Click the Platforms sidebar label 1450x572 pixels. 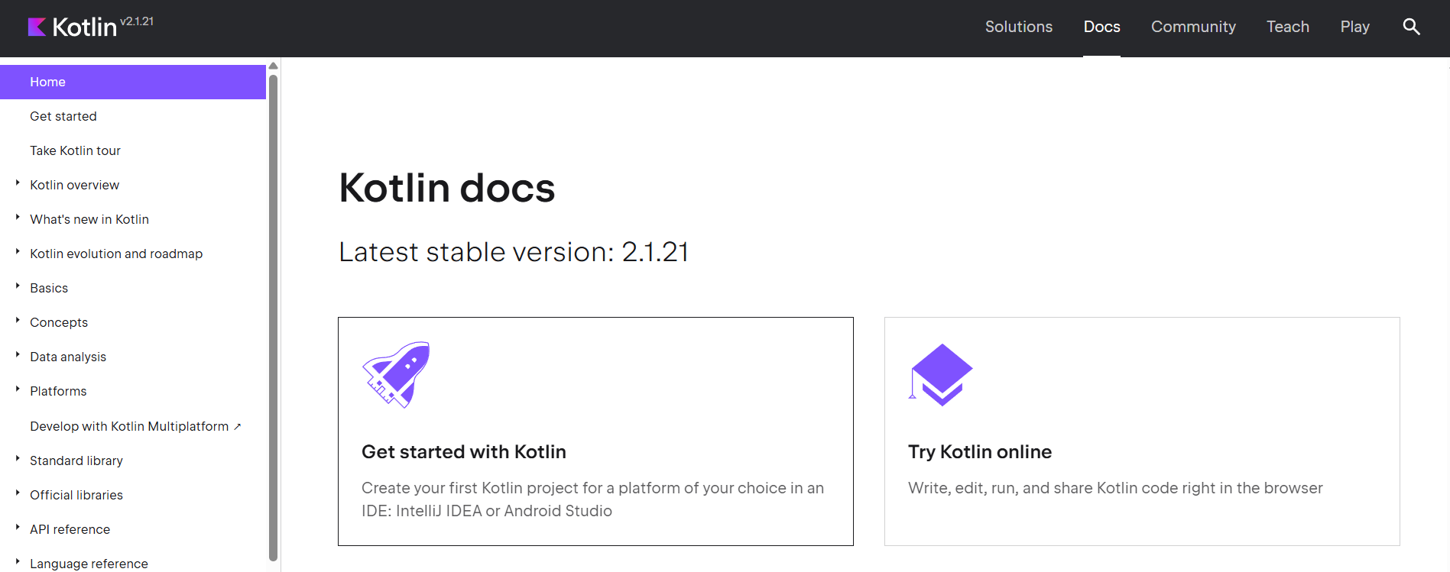[x=58, y=391]
